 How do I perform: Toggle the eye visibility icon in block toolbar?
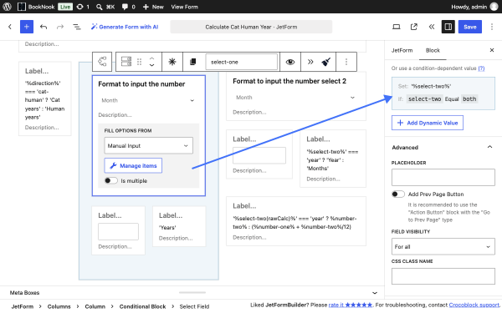[290, 62]
